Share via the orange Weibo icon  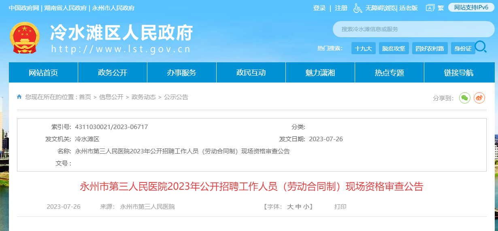point(479,97)
